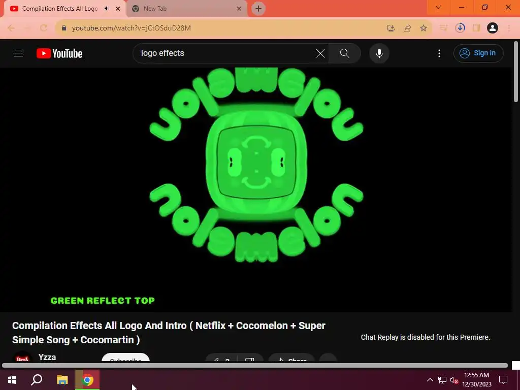
Task: Open the volume tray icon
Action: click(454, 380)
